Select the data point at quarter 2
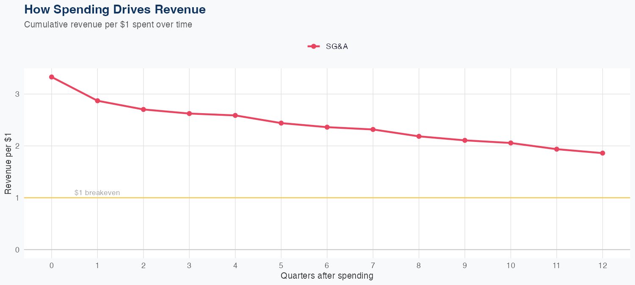Screen dimensions: 635x285 coord(144,109)
